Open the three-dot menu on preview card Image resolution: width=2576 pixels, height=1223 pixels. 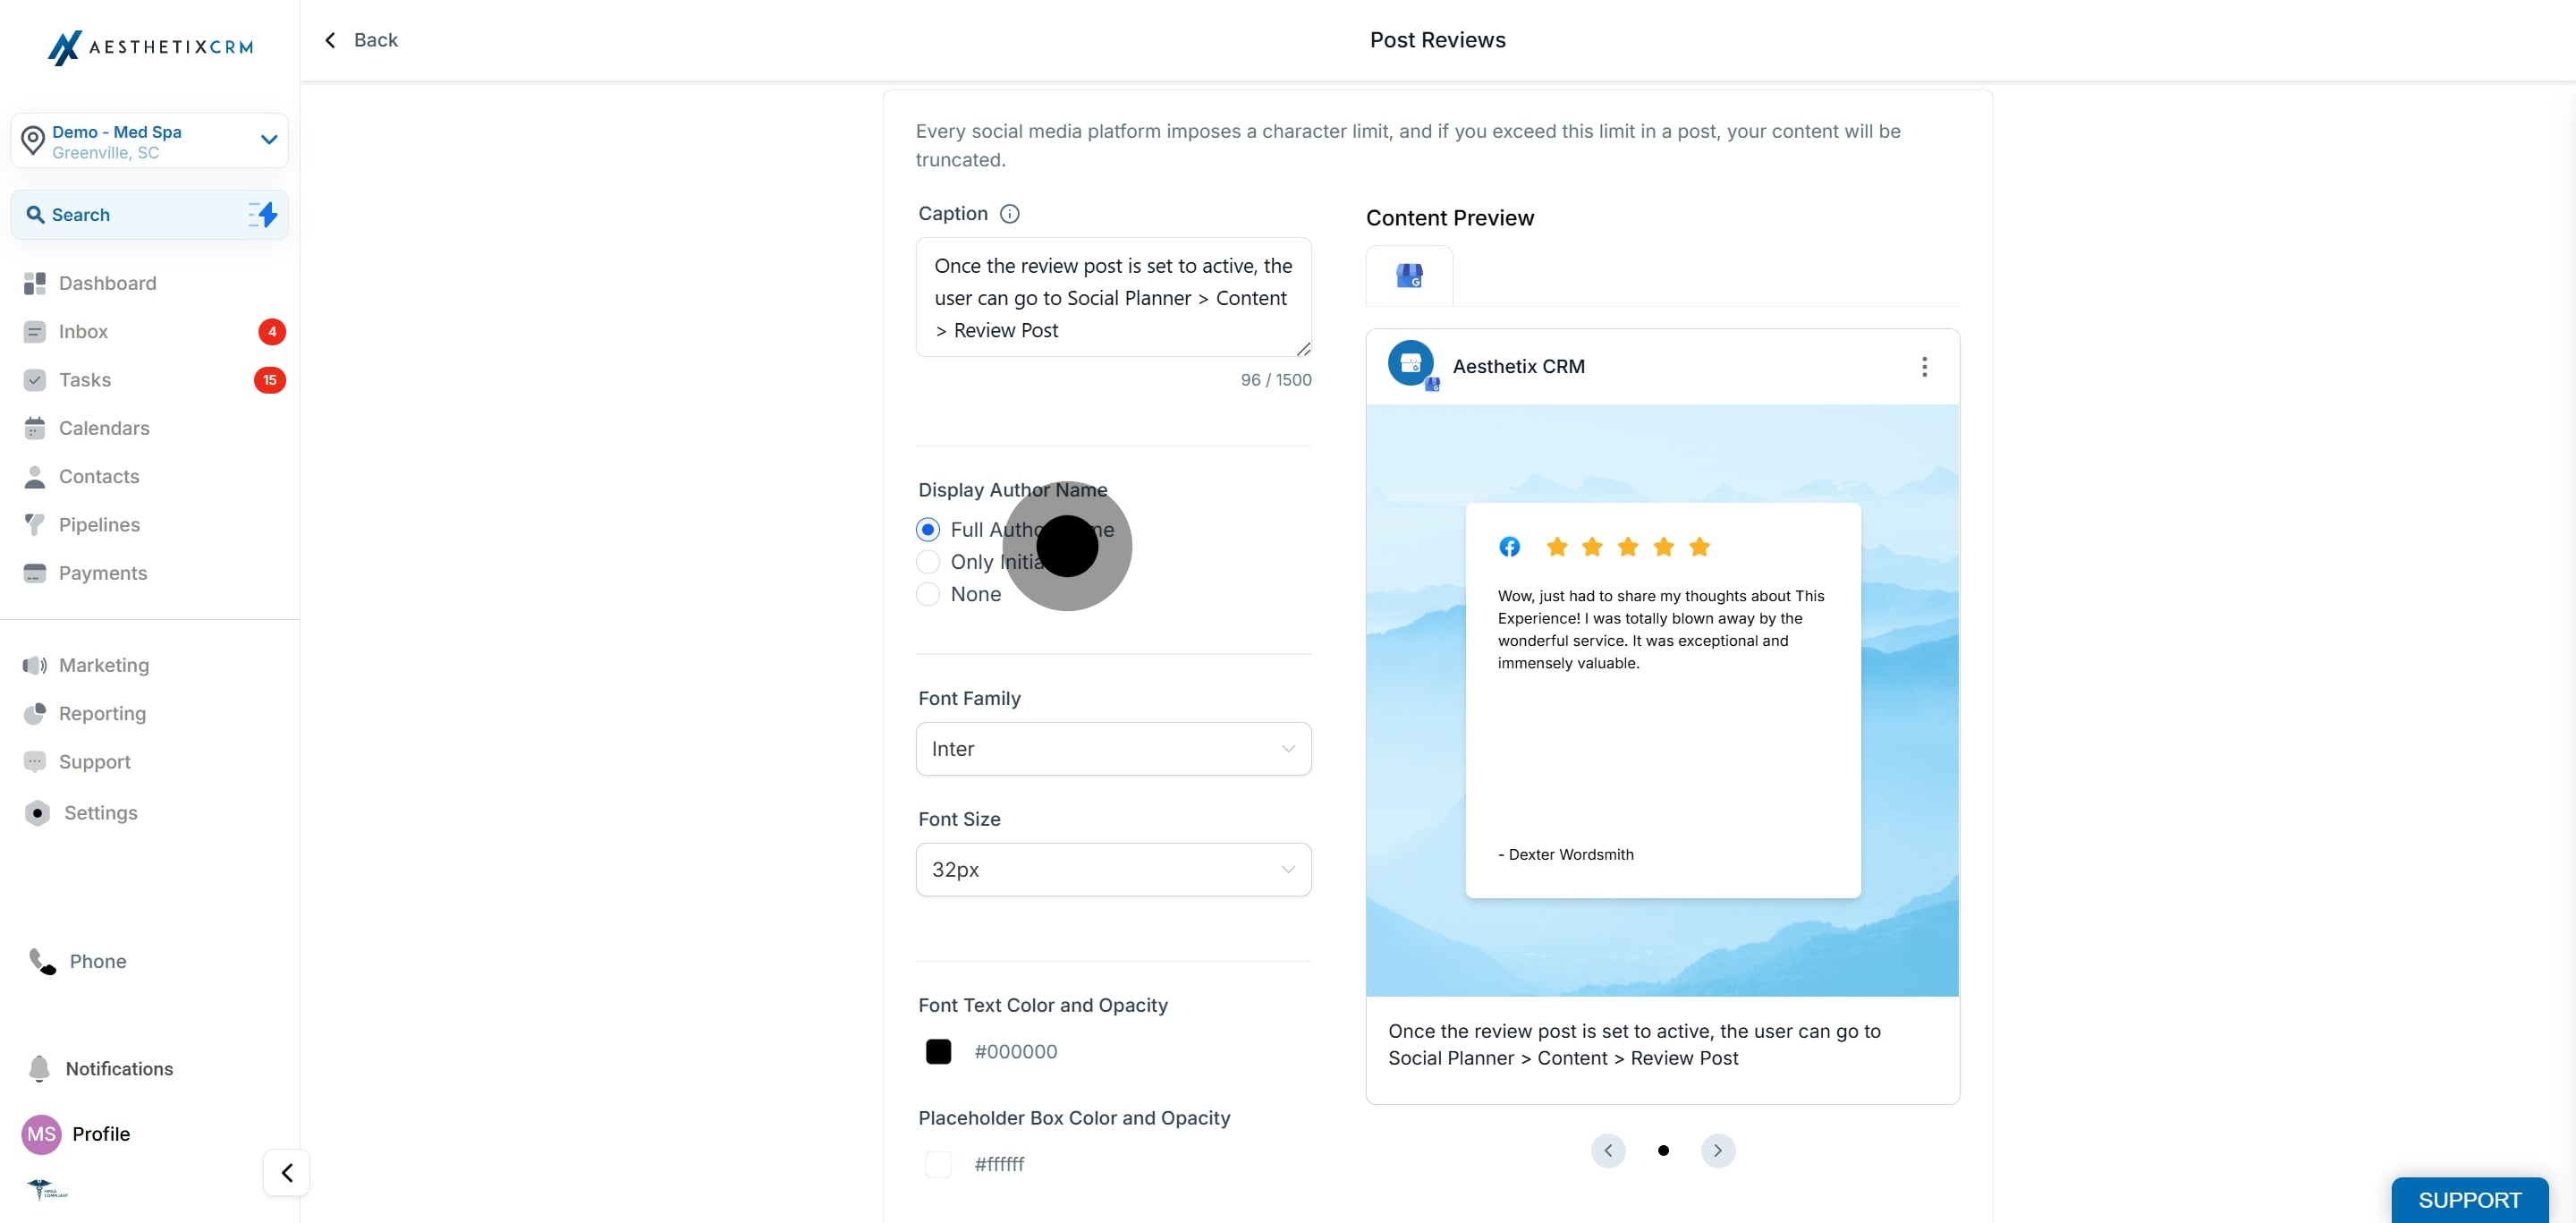pyautogui.click(x=1923, y=367)
